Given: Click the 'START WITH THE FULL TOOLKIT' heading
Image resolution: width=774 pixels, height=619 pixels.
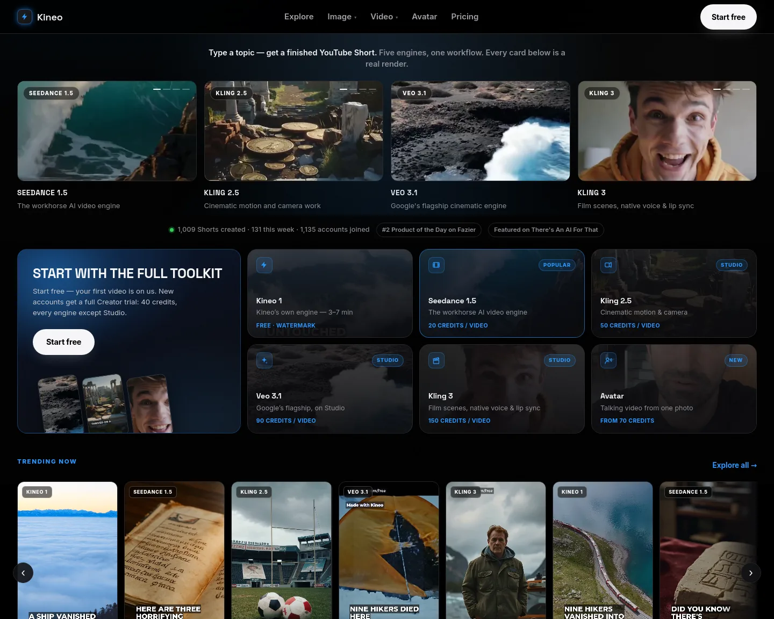Looking at the screenshot, I should 127,274.
